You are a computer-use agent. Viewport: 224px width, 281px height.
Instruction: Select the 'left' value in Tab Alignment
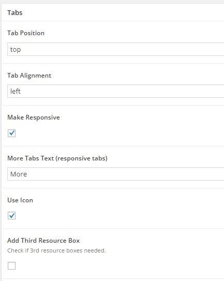[x=15, y=91]
